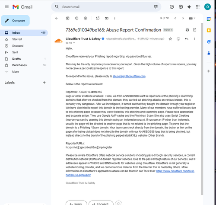The image size is (216, 205).
Task: Open Google Calendar side panel
Action: 209,19
